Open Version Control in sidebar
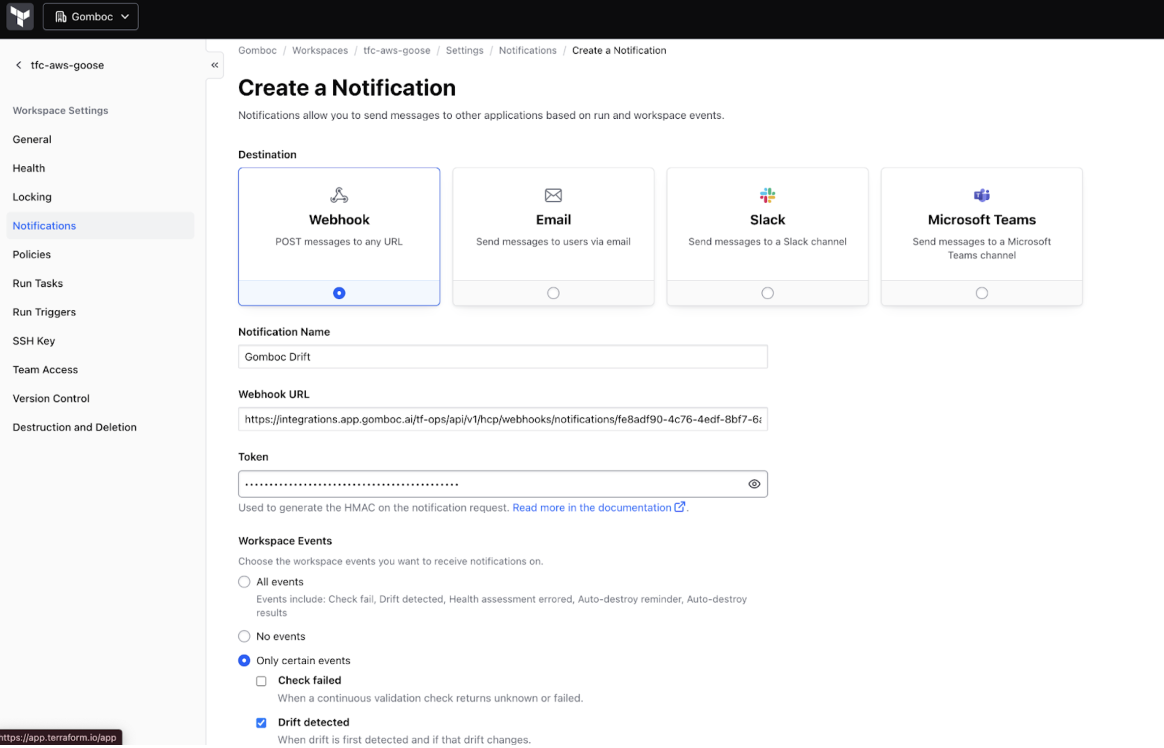1164x748 pixels. (51, 398)
